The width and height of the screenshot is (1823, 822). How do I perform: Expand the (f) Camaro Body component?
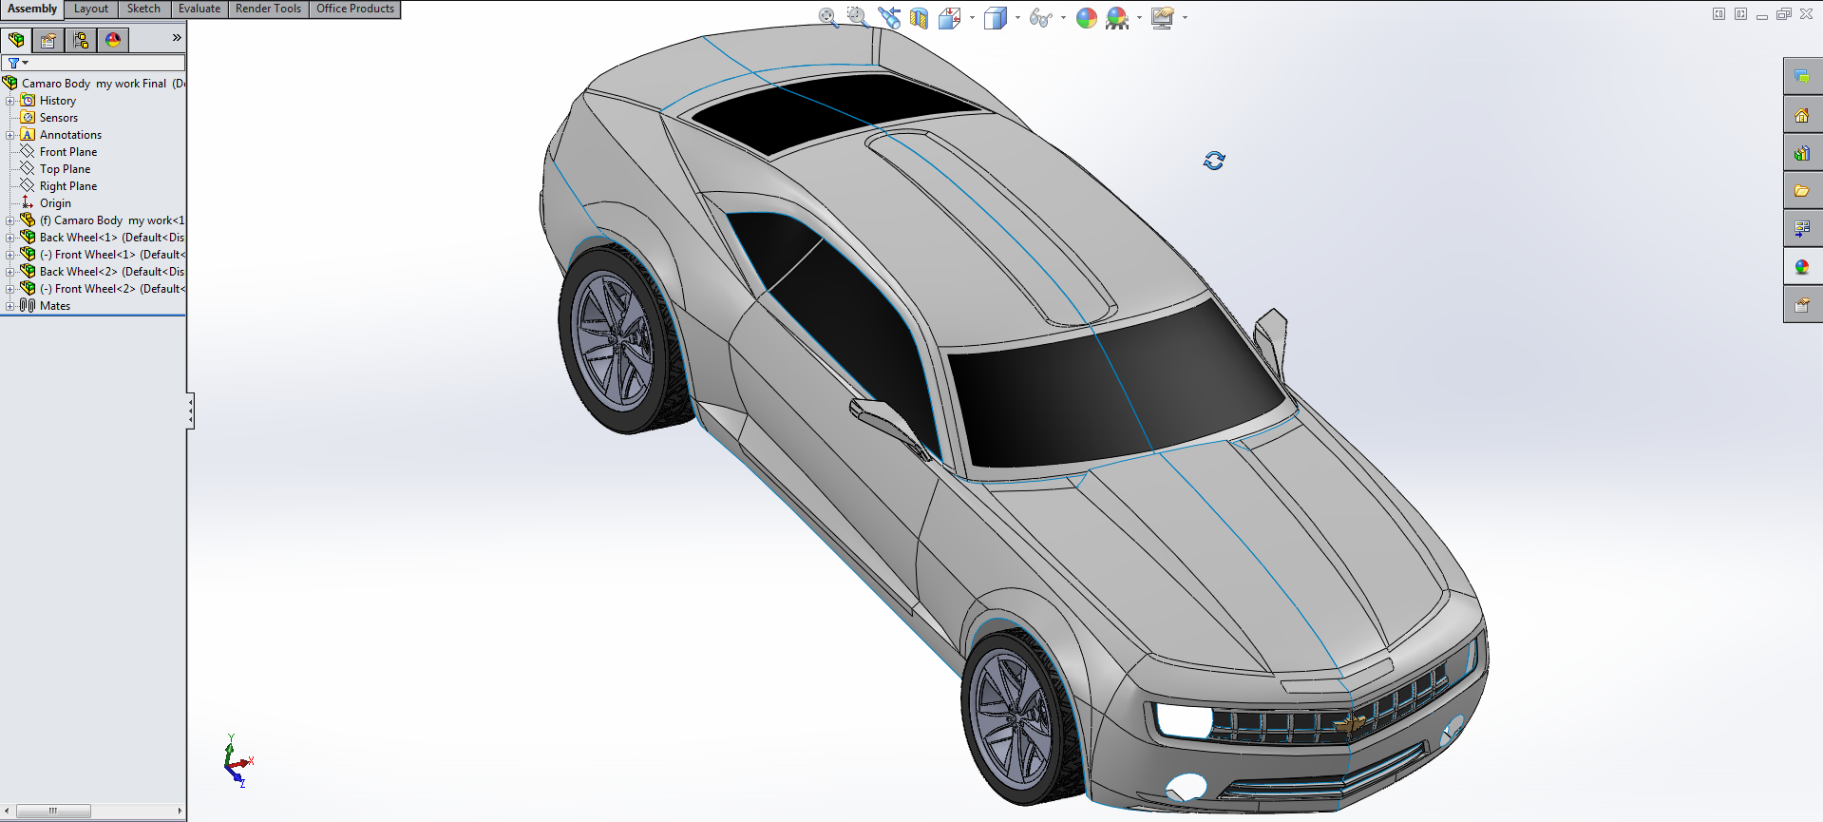(9, 220)
